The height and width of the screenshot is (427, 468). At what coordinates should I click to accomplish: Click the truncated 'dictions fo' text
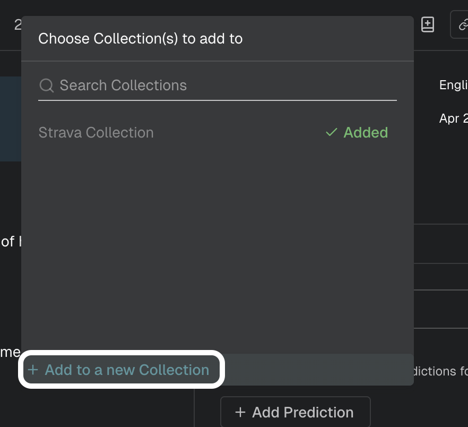click(x=440, y=371)
